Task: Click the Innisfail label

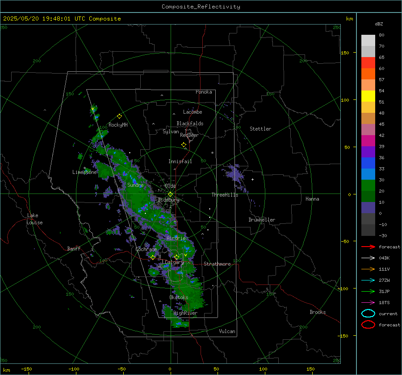Action: click(x=180, y=161)
